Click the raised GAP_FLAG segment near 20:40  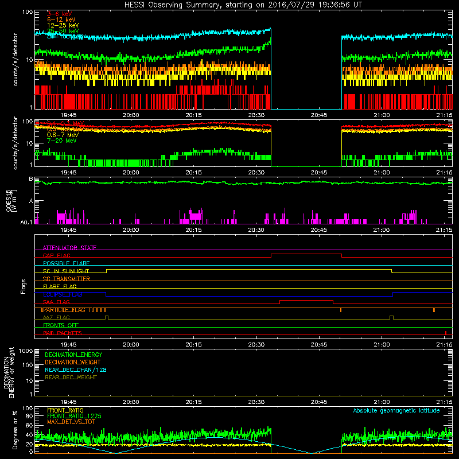click(x=306, y=254)
